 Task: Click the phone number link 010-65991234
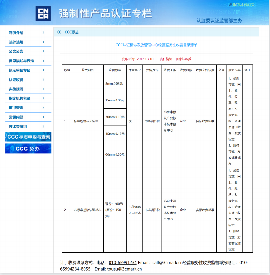coord(122,262)
